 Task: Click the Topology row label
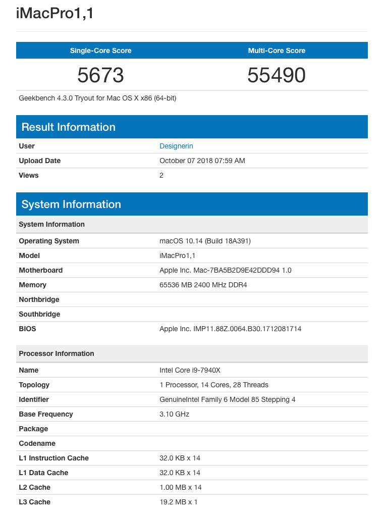(x=34, y=385)
